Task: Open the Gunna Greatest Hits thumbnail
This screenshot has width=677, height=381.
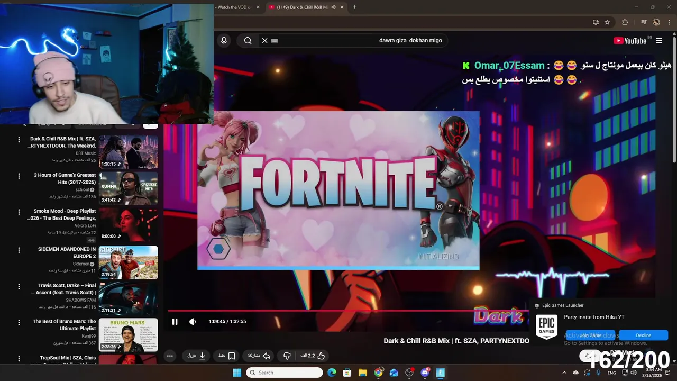Action: 129,188
